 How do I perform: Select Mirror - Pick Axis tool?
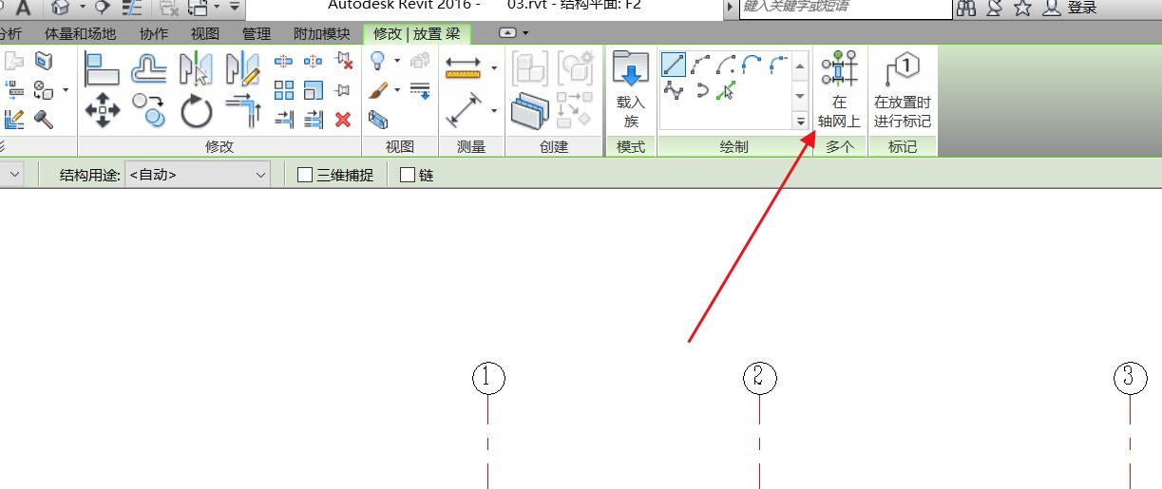196,68
